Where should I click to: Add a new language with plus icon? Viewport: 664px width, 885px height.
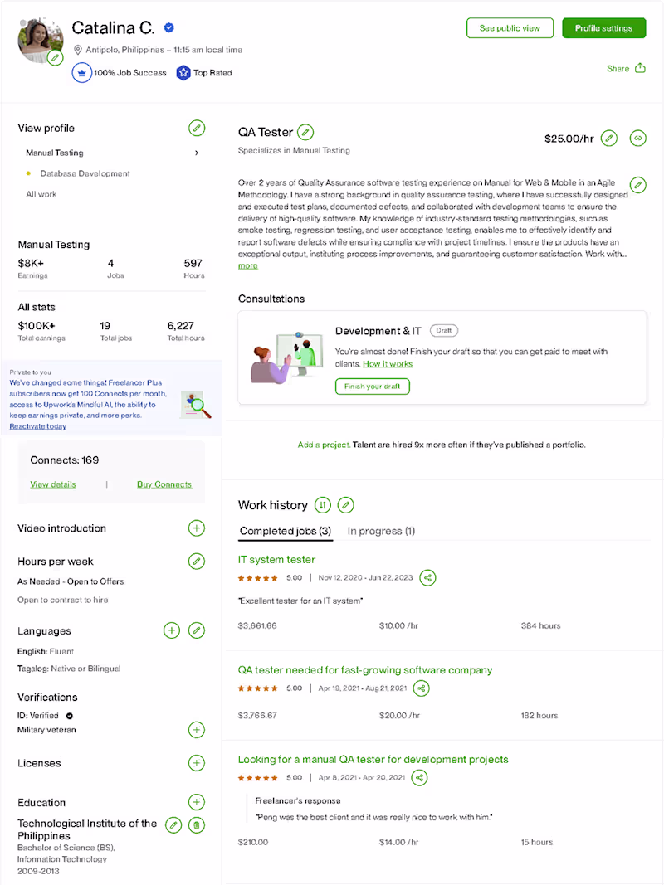(x=171, y=631)
